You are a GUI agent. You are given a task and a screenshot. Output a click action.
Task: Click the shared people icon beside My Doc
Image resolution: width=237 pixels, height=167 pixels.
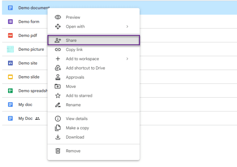point(37,119)
